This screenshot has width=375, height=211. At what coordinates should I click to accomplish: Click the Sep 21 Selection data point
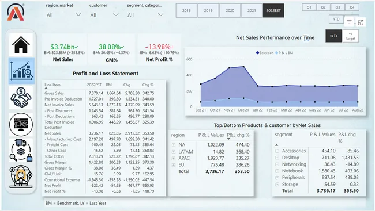(201, 84)
